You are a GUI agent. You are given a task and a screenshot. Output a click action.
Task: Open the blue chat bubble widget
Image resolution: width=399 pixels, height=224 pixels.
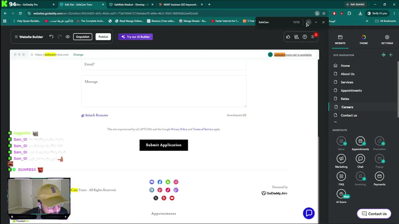[x=309, y=213]
